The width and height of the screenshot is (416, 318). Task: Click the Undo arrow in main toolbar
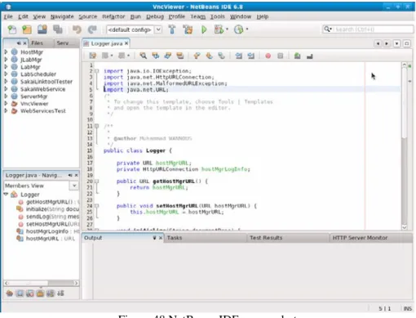pyautogui.click(x=77, y=29)
